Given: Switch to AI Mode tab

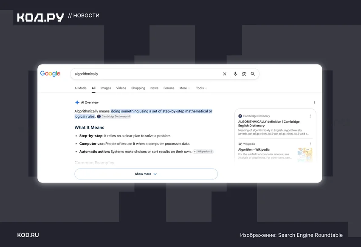Looking at the screenshot, I should 80,88.
